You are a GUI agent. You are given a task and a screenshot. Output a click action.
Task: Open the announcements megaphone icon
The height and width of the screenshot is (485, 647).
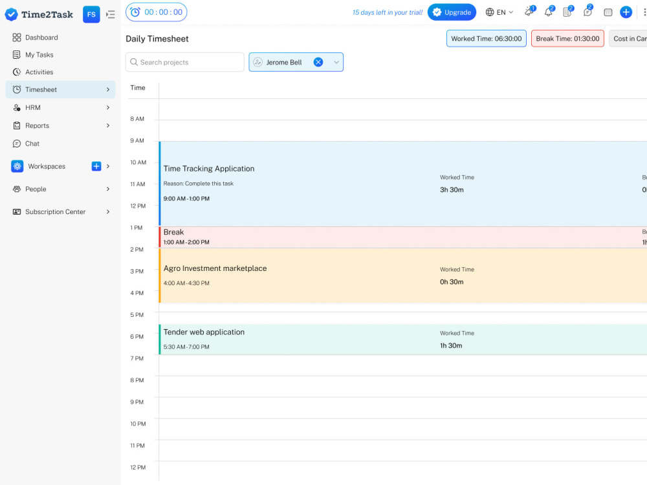tap(529, 12)
